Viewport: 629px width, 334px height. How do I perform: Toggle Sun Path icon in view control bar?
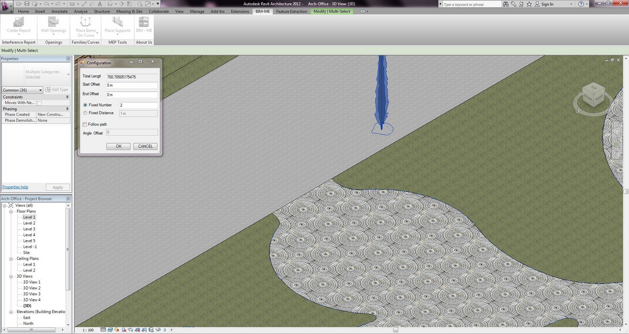117,330
